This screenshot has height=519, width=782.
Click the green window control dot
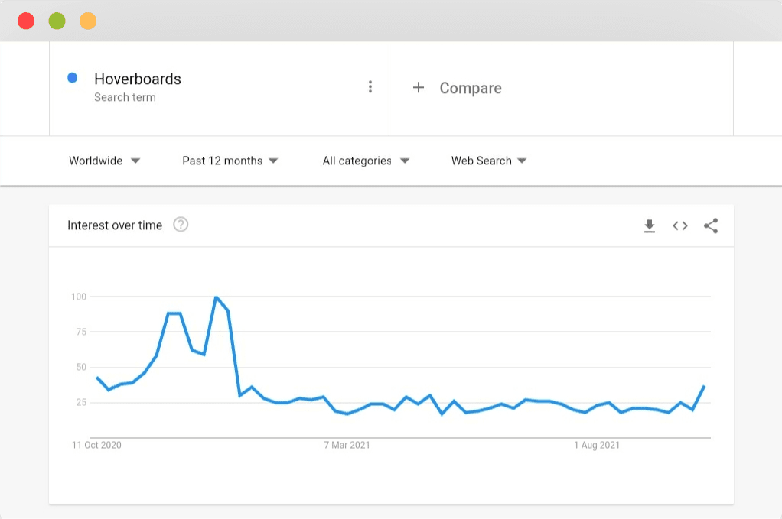click(x=57, y=21)
